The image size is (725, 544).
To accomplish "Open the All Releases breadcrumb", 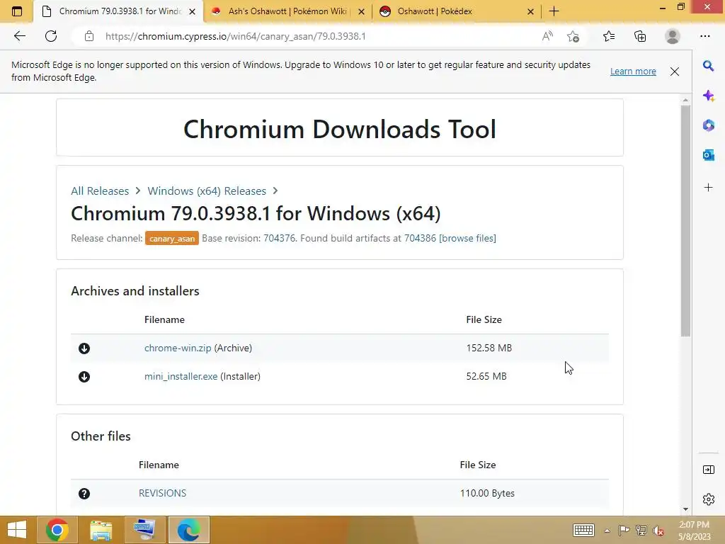I will point(100,191).
